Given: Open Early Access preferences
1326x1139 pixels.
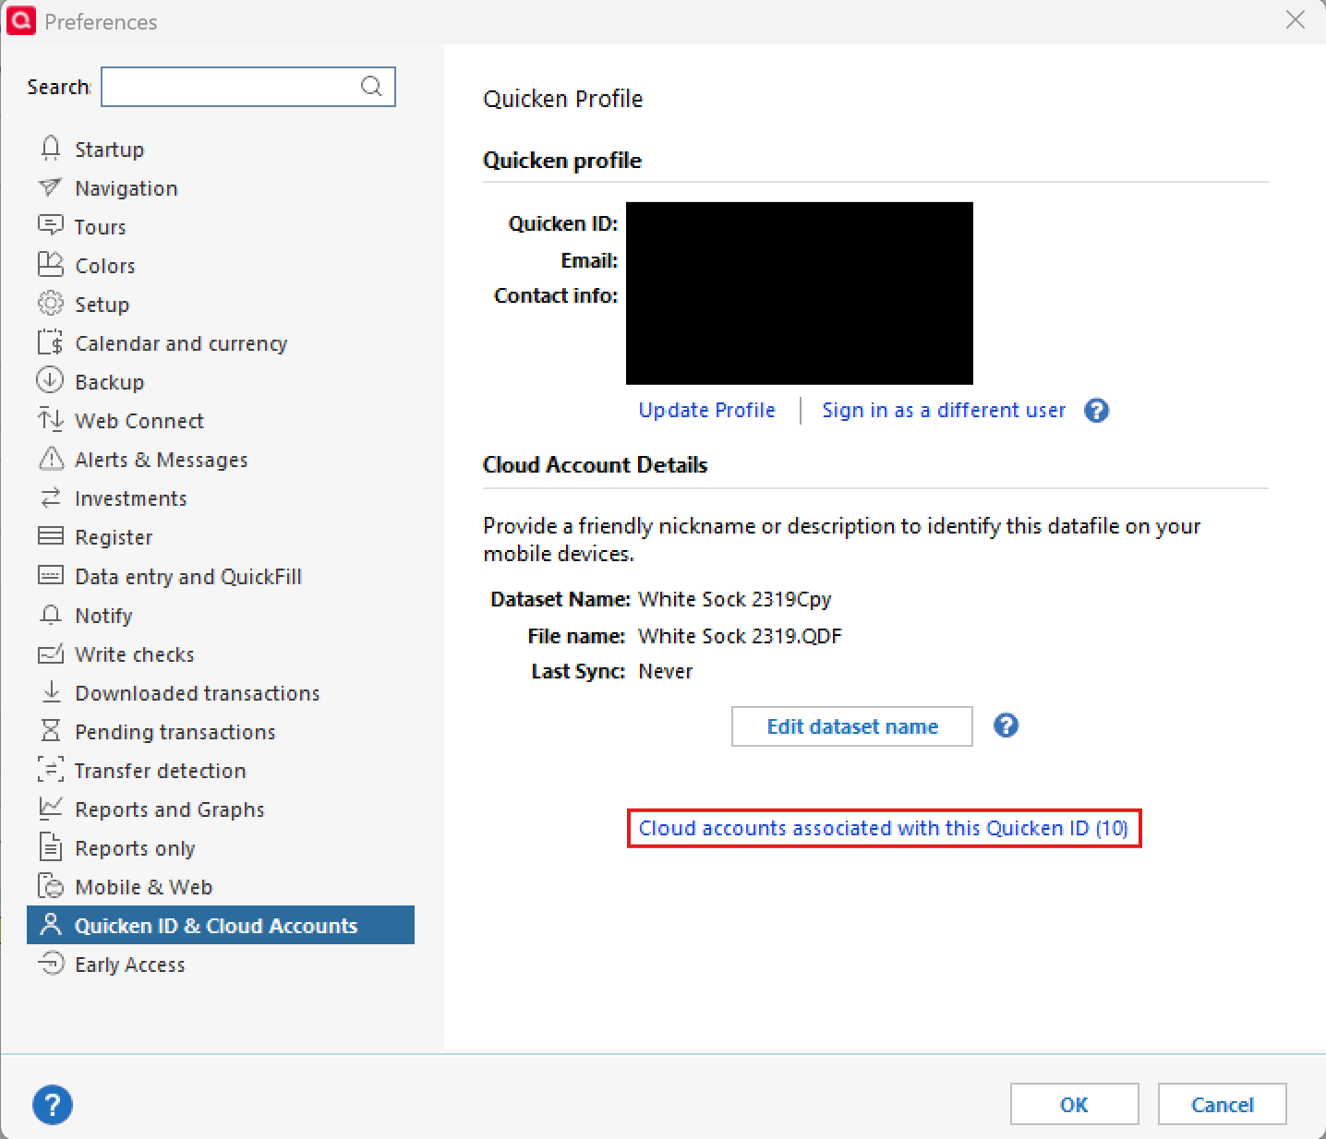Looking at the screenshot, I should click(130, 965).
